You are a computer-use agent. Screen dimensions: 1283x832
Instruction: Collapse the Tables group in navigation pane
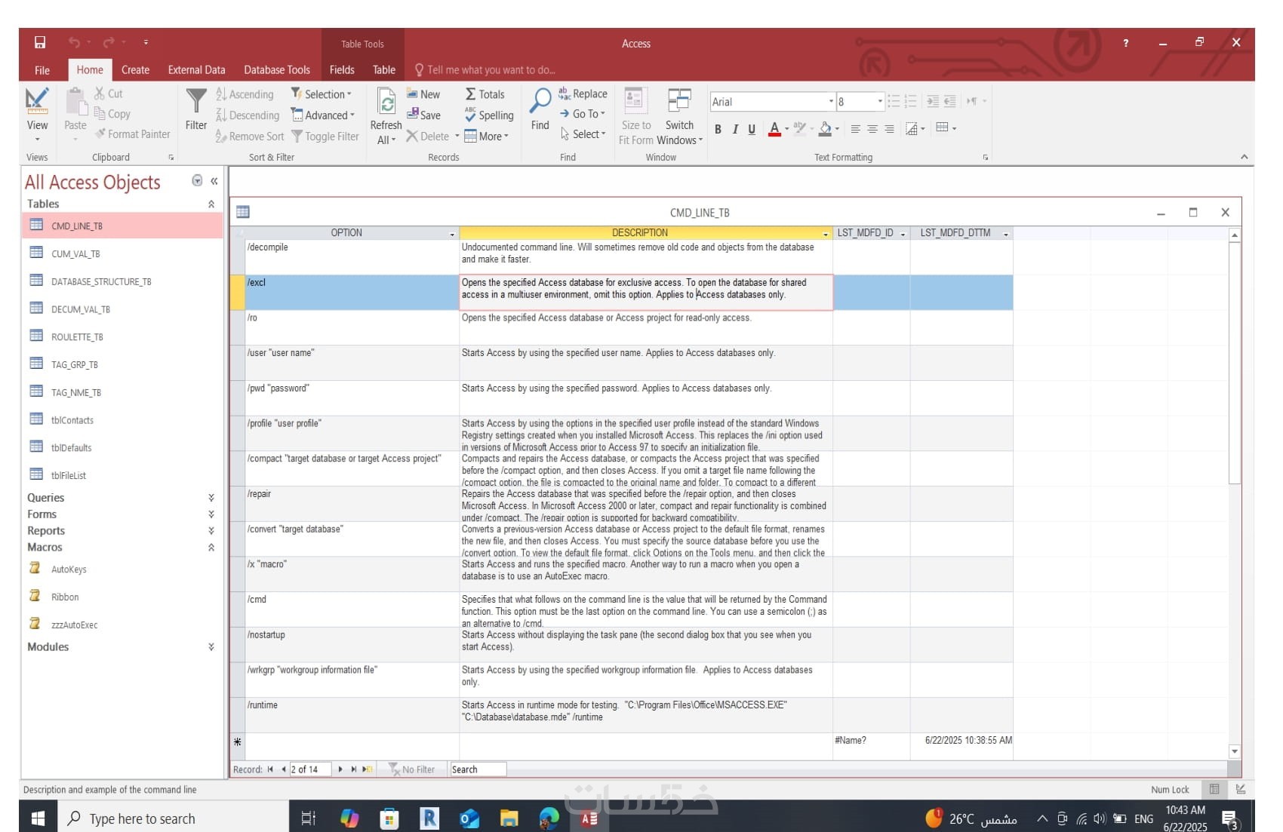(x=211, y=204)
